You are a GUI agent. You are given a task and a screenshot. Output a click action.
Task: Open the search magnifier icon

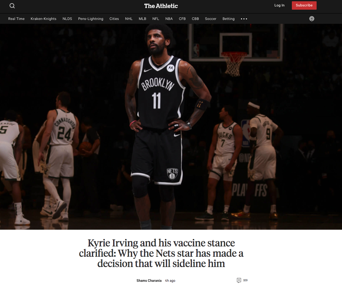click(12, 6)
